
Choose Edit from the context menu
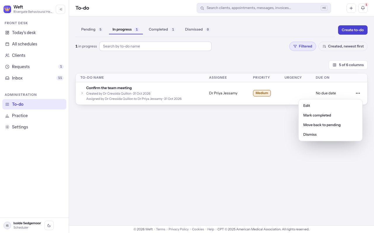pyautogui.click(x=330, y=106)
